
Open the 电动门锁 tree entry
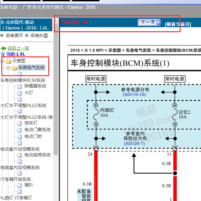tap(33, 136)
